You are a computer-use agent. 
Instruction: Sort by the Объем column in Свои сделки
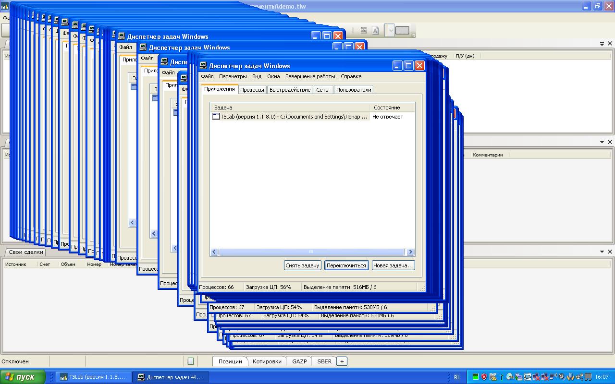(68, 264)
